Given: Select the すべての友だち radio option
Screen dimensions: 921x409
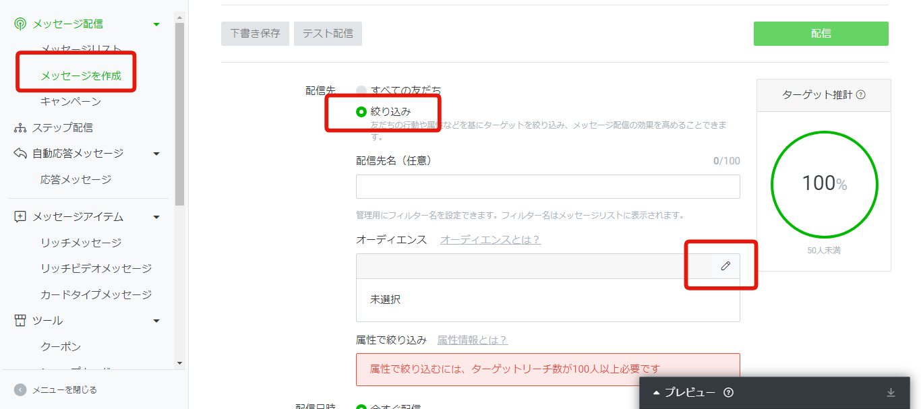Looking at the screenshot, I should pyautogui.click(x=361, y=90).
